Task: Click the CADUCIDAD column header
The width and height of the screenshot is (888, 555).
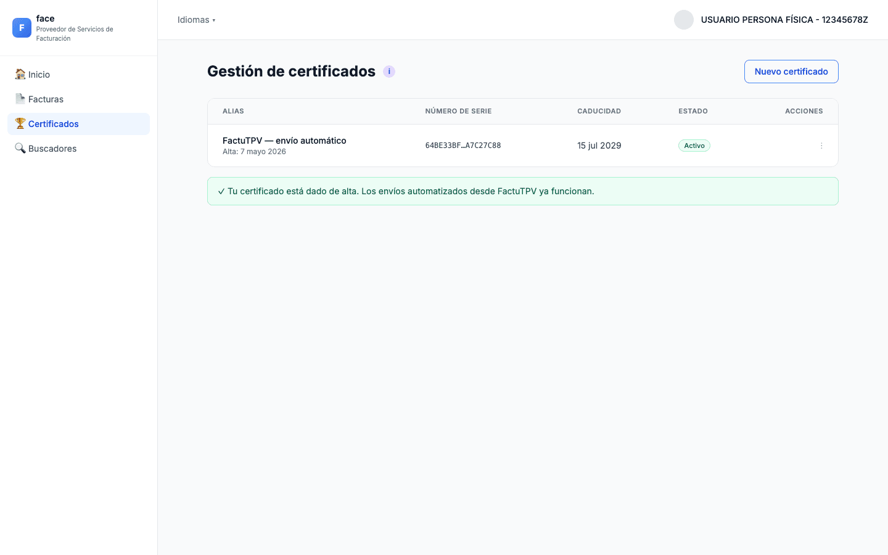Action: (x=599, y=111)
